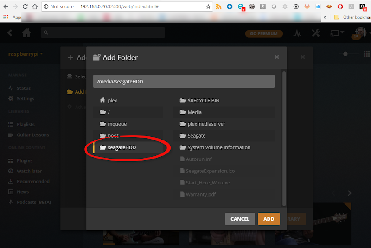Image resolution: width=371 pixels, height=248 pixels.
Task: Click the CANCEL button
Action: tap(240, 219)
